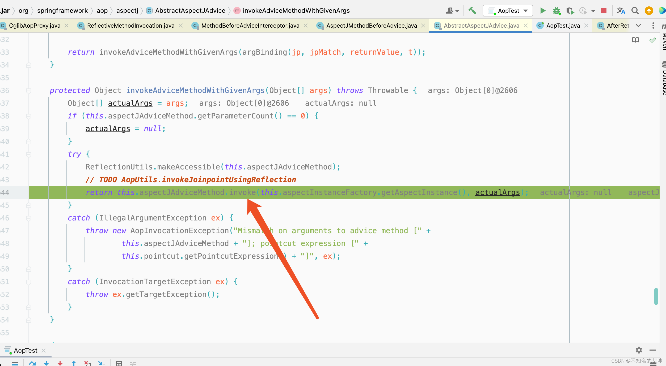Image resolution: width=666 pixels, height=366 pixels.
Task: Click Step Out blue up arrow
Action: point(74,363)
